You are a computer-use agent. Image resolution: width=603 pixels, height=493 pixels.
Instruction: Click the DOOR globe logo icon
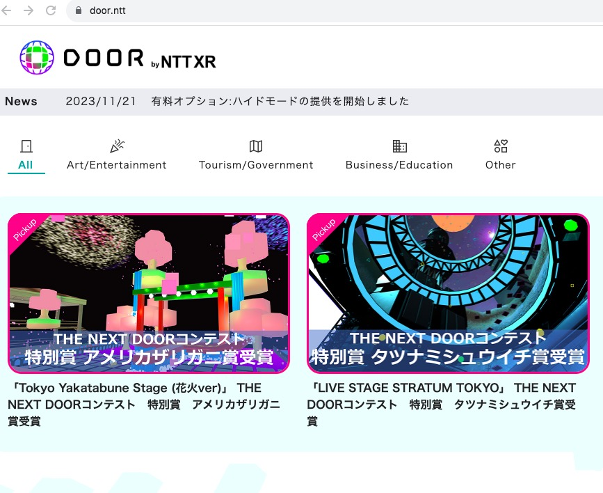point(37,57)
